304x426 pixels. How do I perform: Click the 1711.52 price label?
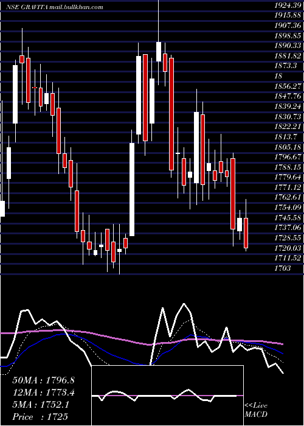tap(288, 258)
